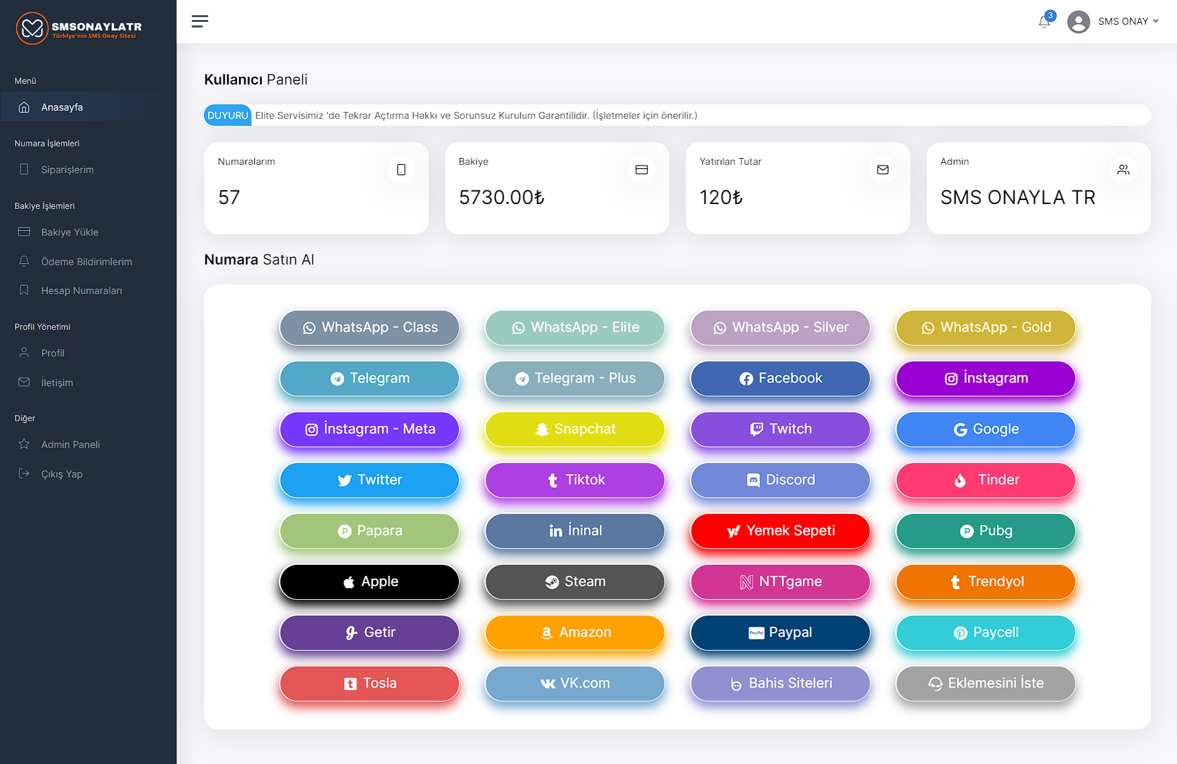Viewport: 1177px width, 764px height.
Task: Select the Discord service button
Action: pos(780,480)
